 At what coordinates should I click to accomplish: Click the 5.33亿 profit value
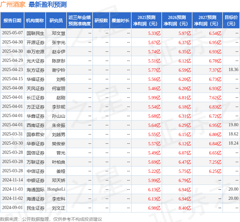point(154,33)
